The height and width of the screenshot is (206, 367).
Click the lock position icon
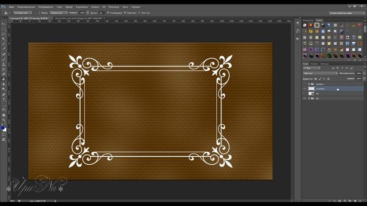[x=324, y=79]
